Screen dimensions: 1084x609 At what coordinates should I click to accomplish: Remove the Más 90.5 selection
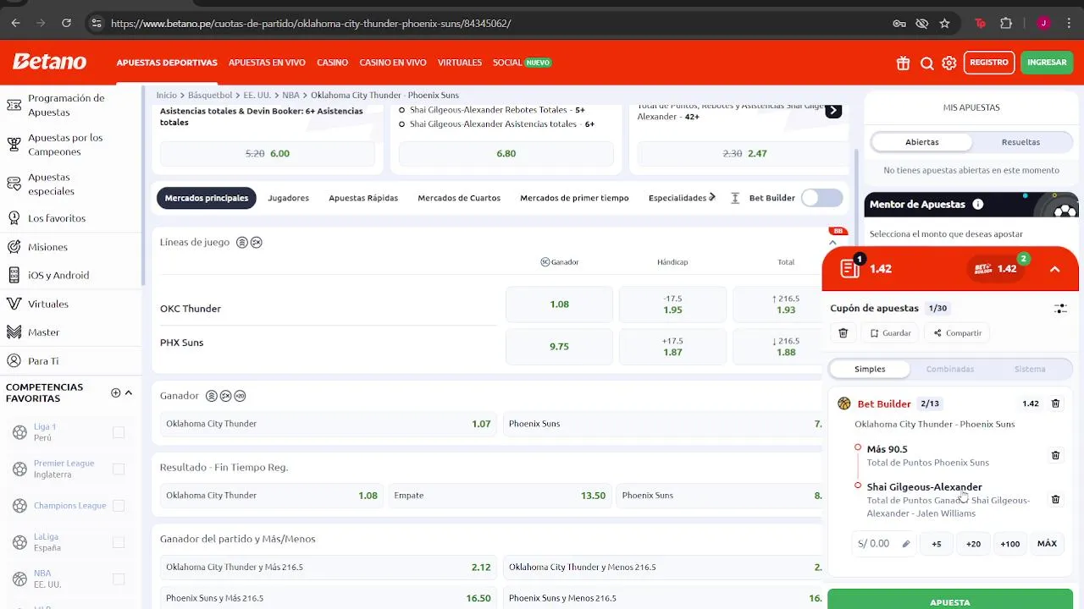(1055, 455)
